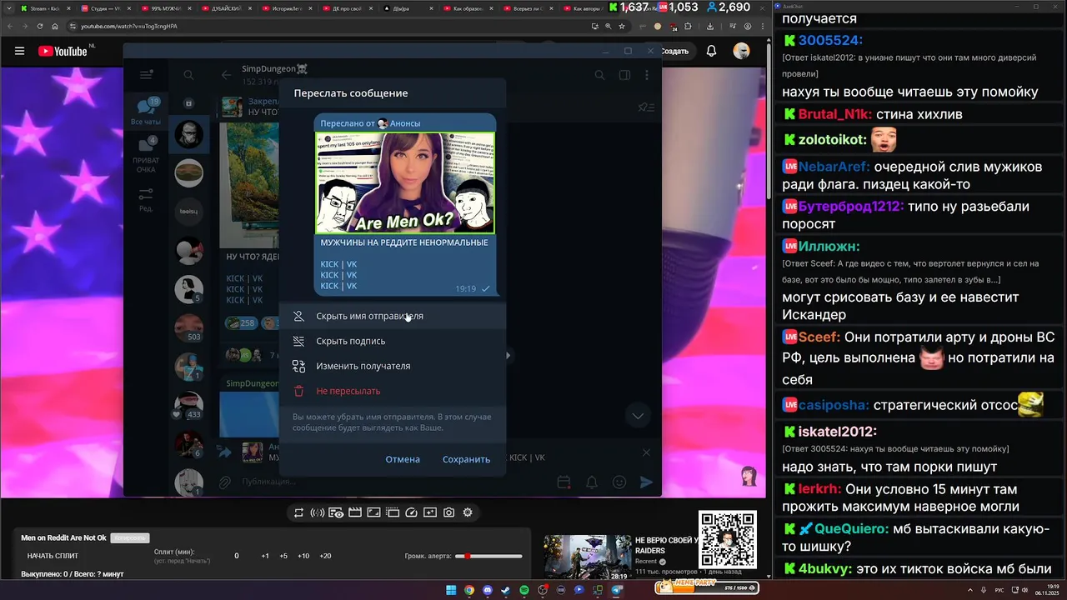Open YouTube account avatar menu

point(741,51)
